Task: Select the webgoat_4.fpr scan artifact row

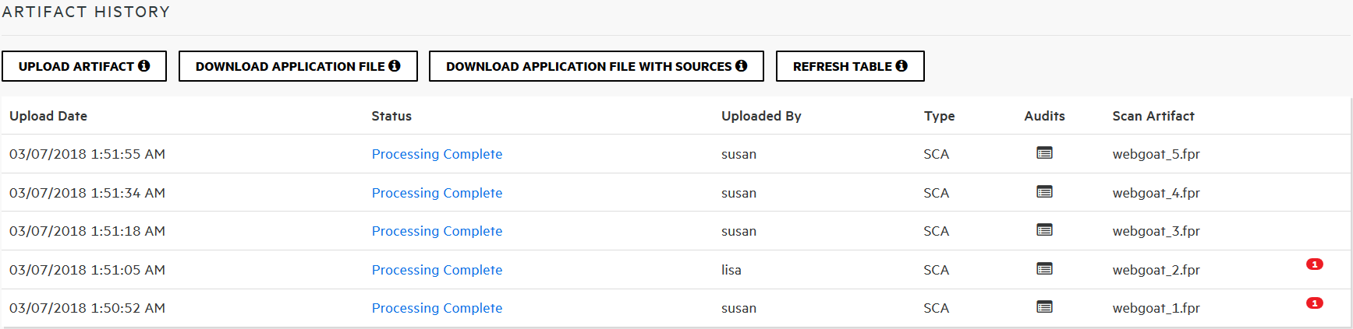Action: (1156, 193)
